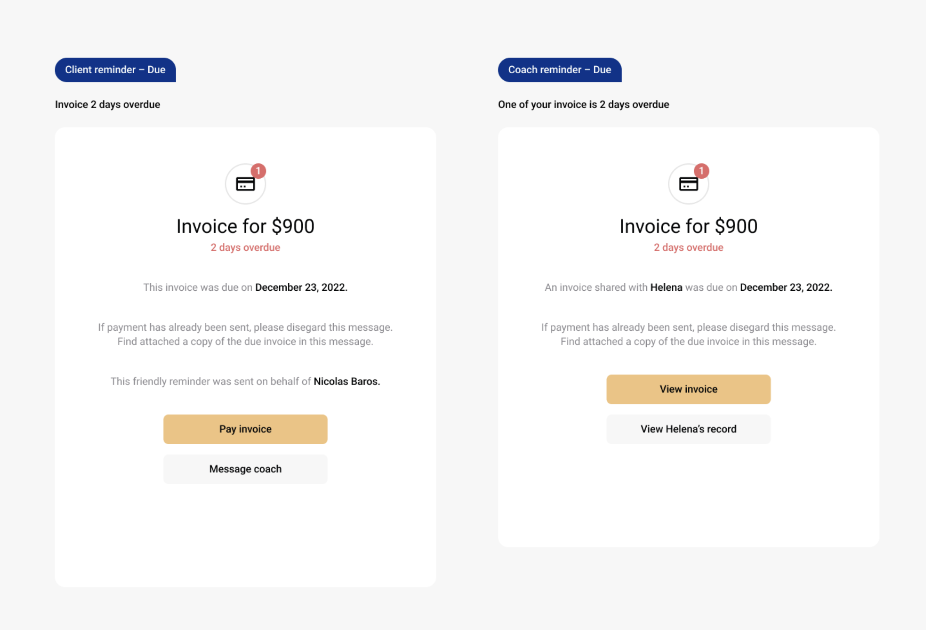Click the name Nicolas Baros
Viewport: 926px width, 630px height.
[347, 381]
